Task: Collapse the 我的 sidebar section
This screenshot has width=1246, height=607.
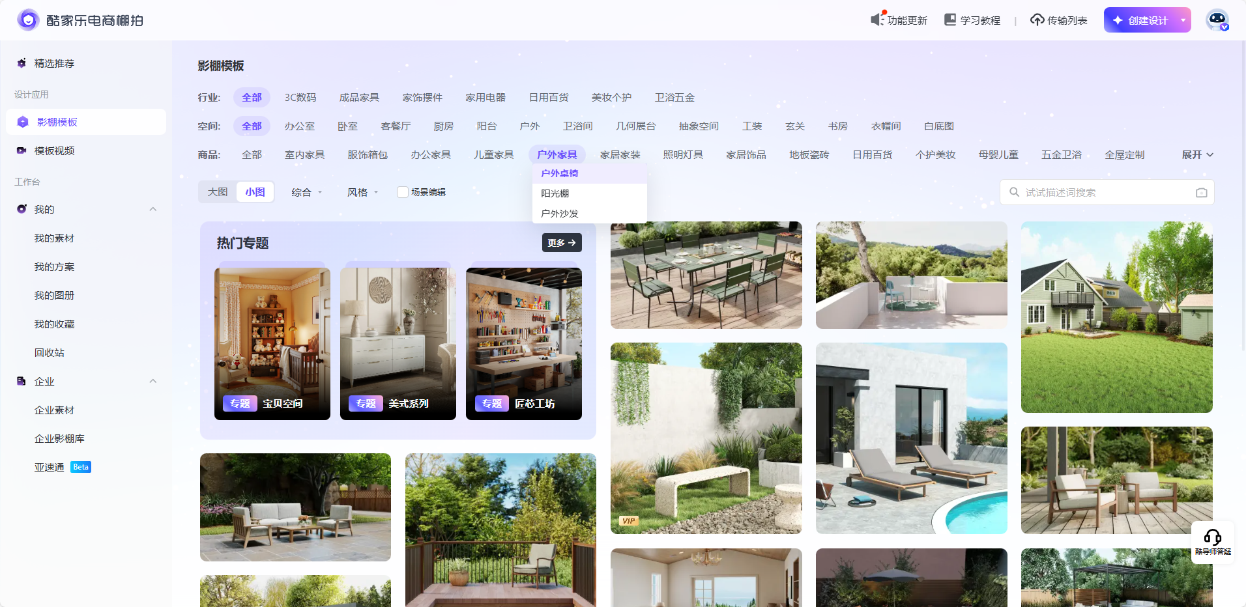Action: point(153,209)
